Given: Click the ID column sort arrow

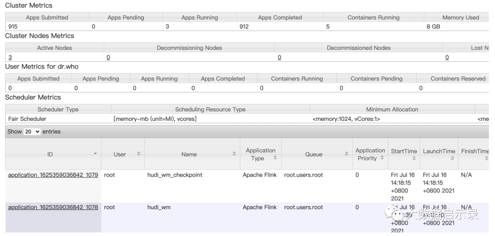Looking at the screenshot, I should (95, 154).
